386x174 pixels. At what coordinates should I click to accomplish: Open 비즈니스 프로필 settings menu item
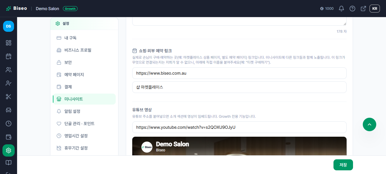click(84, 50)
